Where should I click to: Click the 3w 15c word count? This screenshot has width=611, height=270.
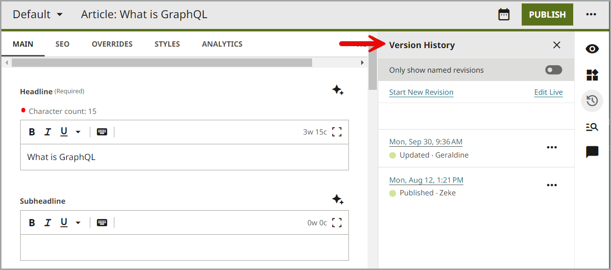click(315, 132)
